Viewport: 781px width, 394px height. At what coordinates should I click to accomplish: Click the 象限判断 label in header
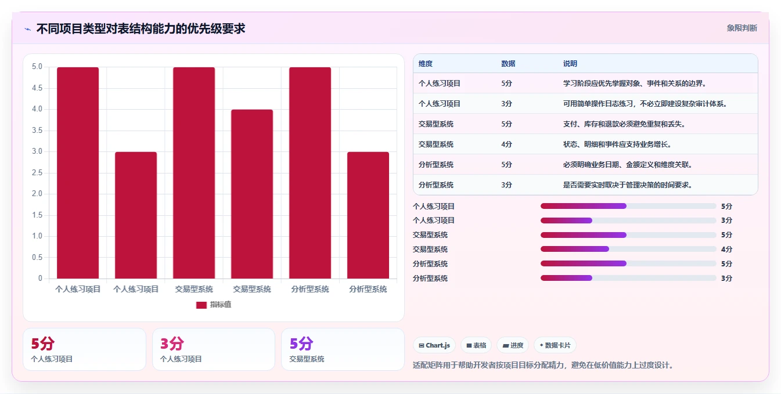pyautogui.click(x=742, y=28)
